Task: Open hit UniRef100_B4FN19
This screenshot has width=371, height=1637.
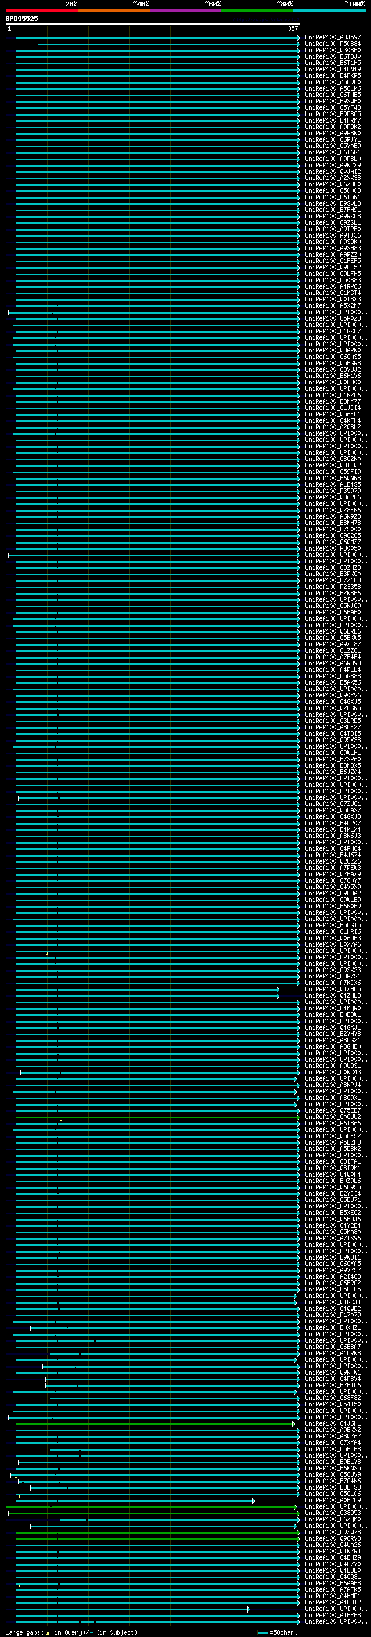Action: click(333, 69)
